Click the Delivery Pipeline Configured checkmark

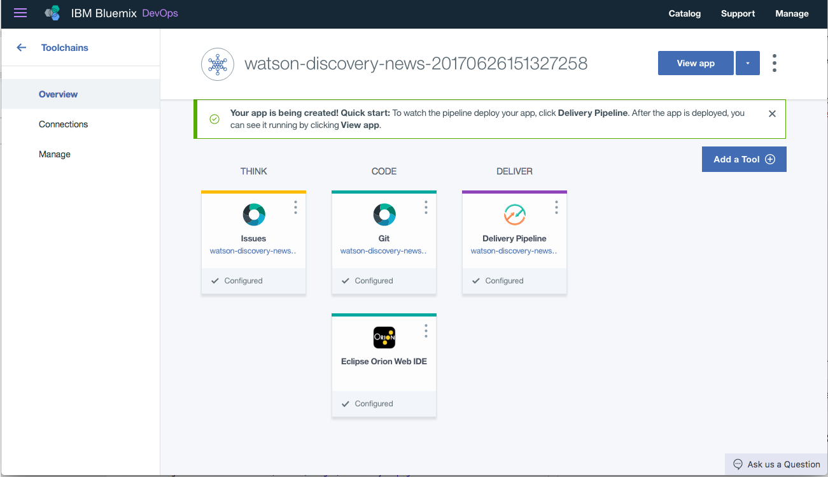[476, 281]
